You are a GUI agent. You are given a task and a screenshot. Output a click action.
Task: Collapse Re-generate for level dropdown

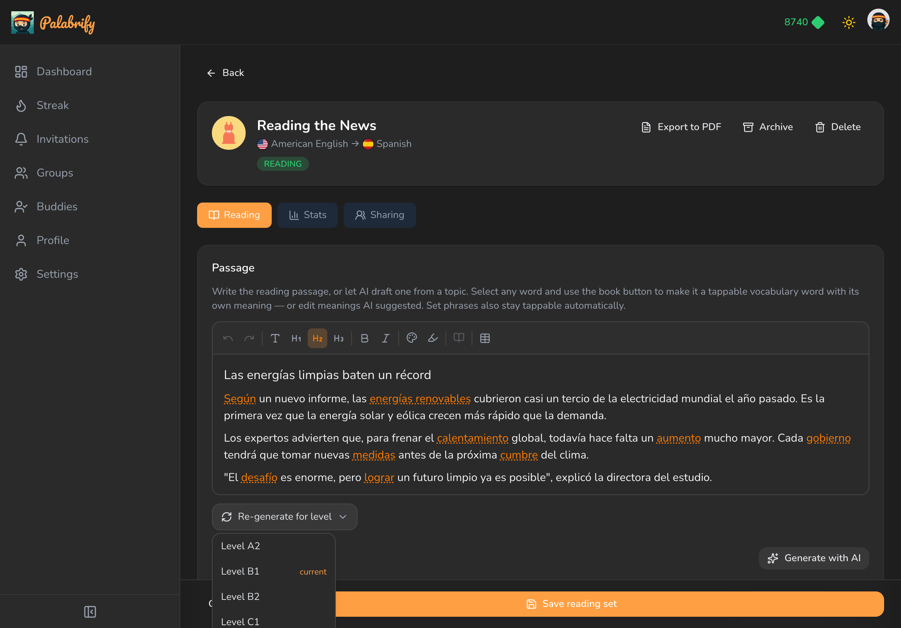284,517
